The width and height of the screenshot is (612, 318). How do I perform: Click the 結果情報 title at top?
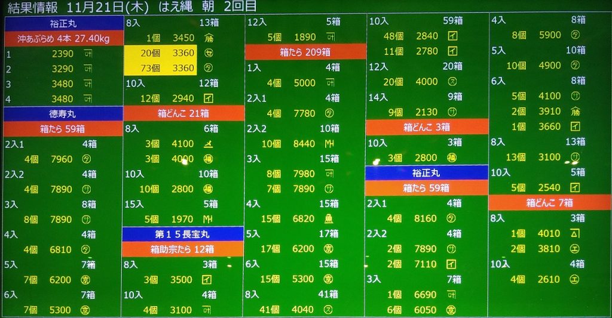33,7
